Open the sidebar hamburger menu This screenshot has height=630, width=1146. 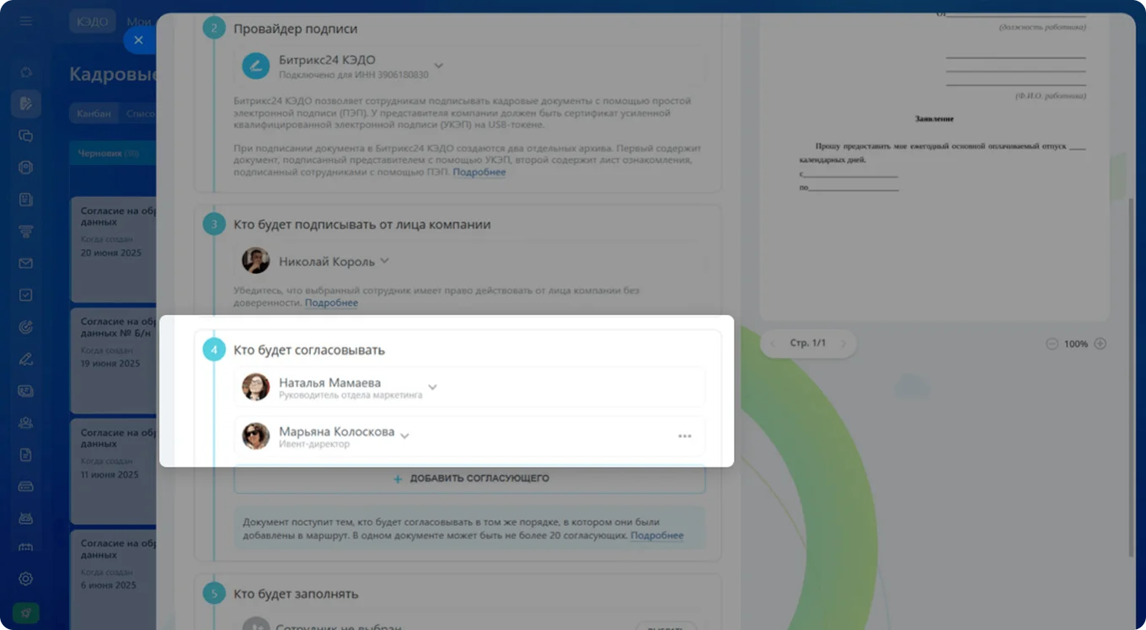pyautogui.click(x=25, y=21)
